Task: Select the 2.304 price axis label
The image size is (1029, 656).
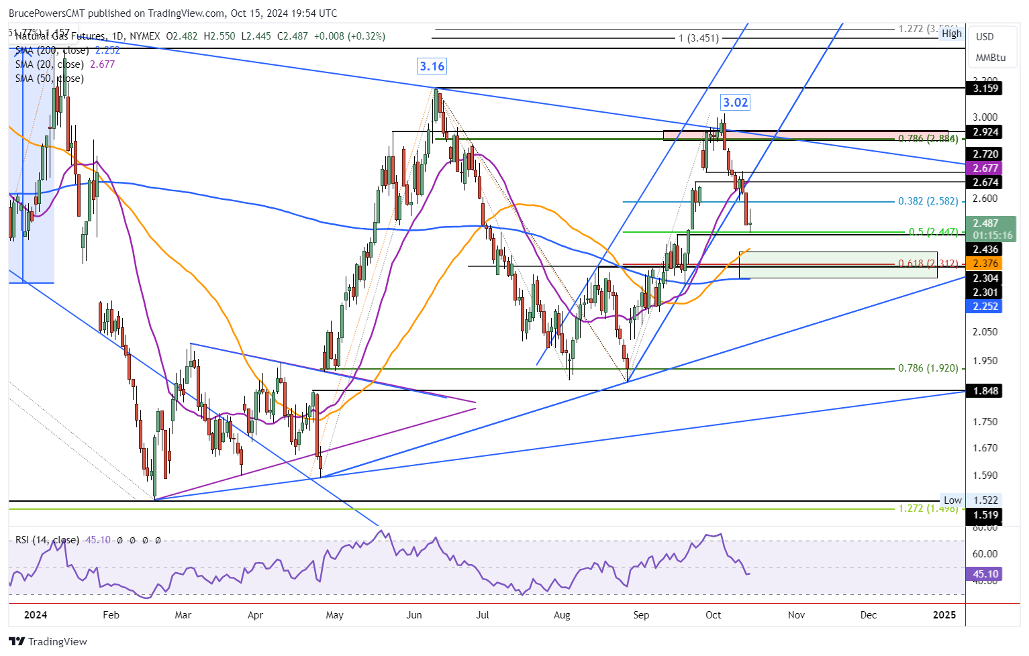Action: (x=985, y=278)
